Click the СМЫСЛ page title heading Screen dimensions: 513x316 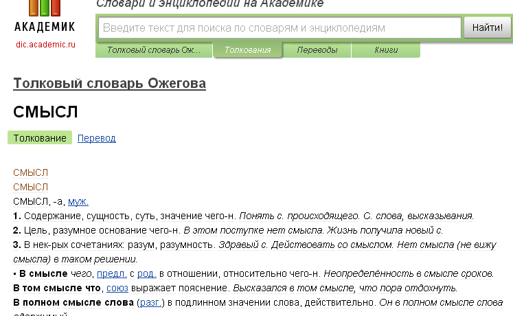point(45,112)
